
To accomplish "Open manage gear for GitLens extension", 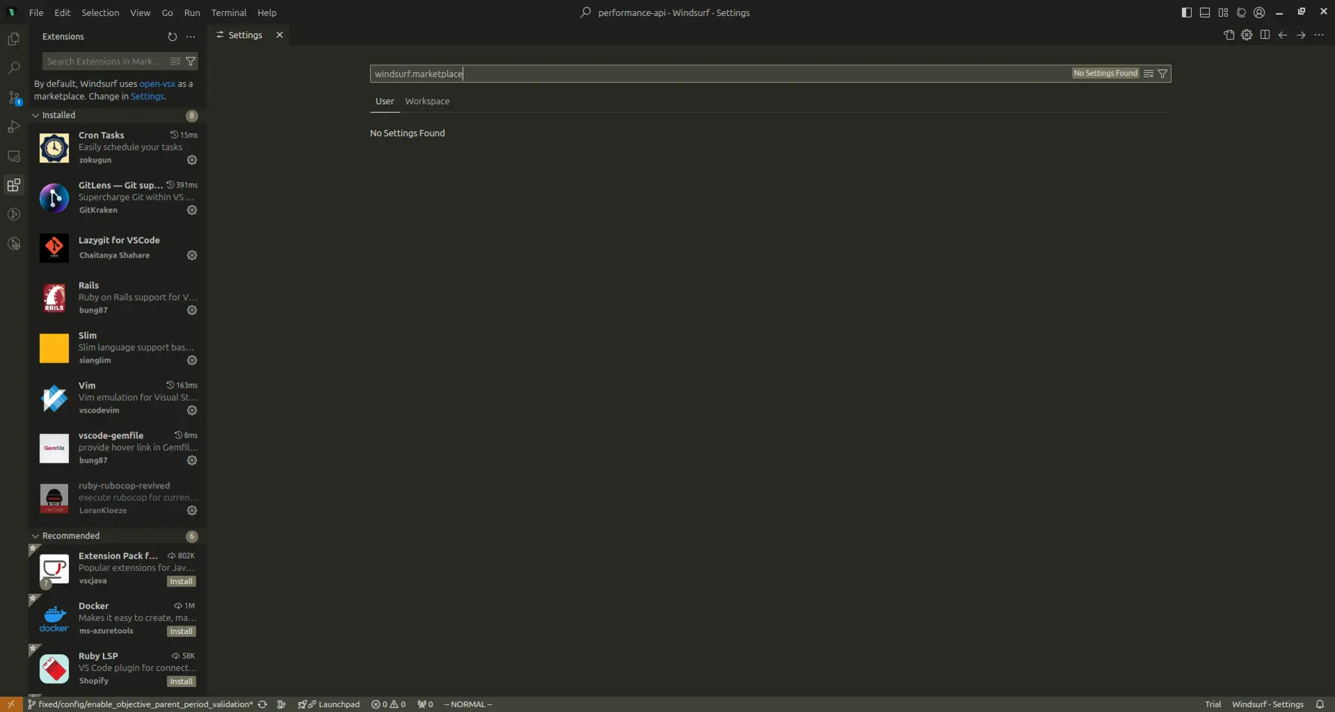I will [192, 210].
